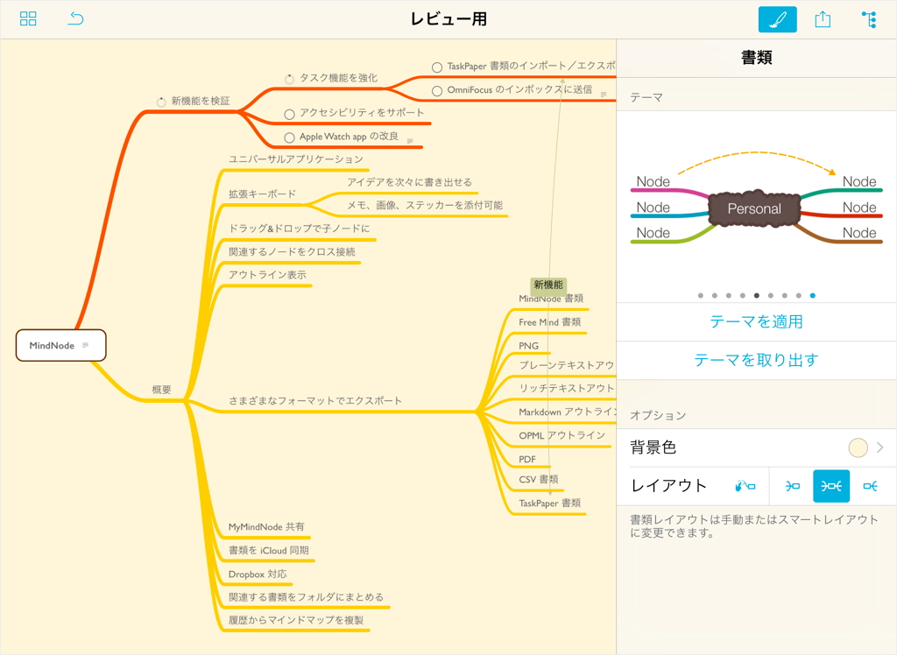Choose layout with branches on both sides
Image resolution: width=897 pixels, height=655 pixels.
pos(831,486)
